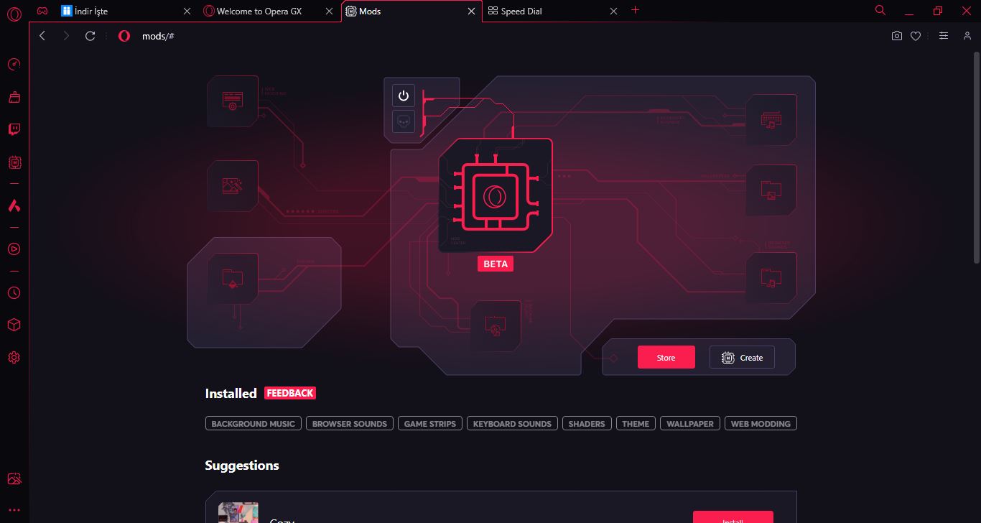Filter by WALLPAPER tag
This screenshot has width=981, height=523.
pyautogui.click(x=690, y=424)
